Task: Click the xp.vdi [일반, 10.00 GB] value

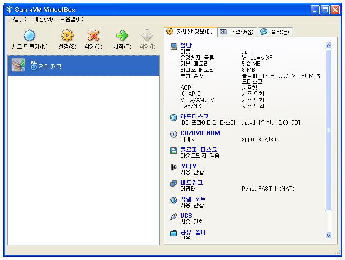Action: tap(271, 122)
